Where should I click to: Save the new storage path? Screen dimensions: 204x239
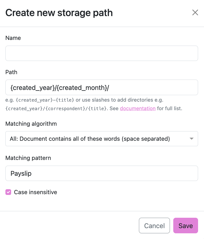click(x=185, y=226)
